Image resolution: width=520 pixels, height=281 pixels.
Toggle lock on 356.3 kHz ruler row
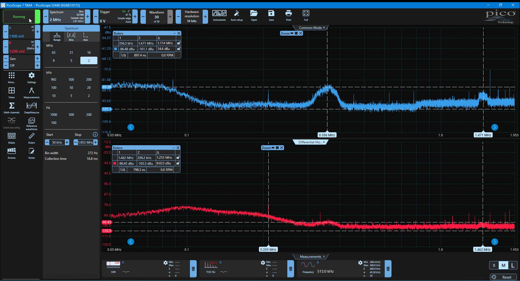[178, 43]
